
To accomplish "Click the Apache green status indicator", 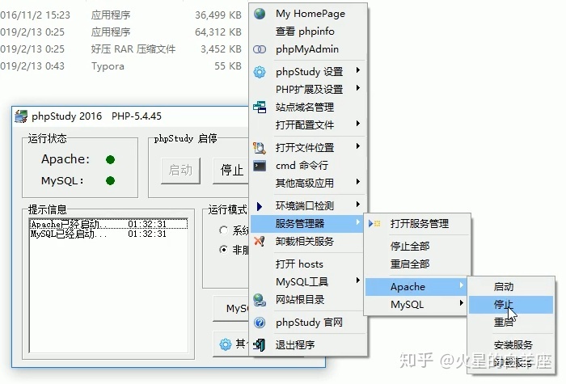I will tap(111, 159).
